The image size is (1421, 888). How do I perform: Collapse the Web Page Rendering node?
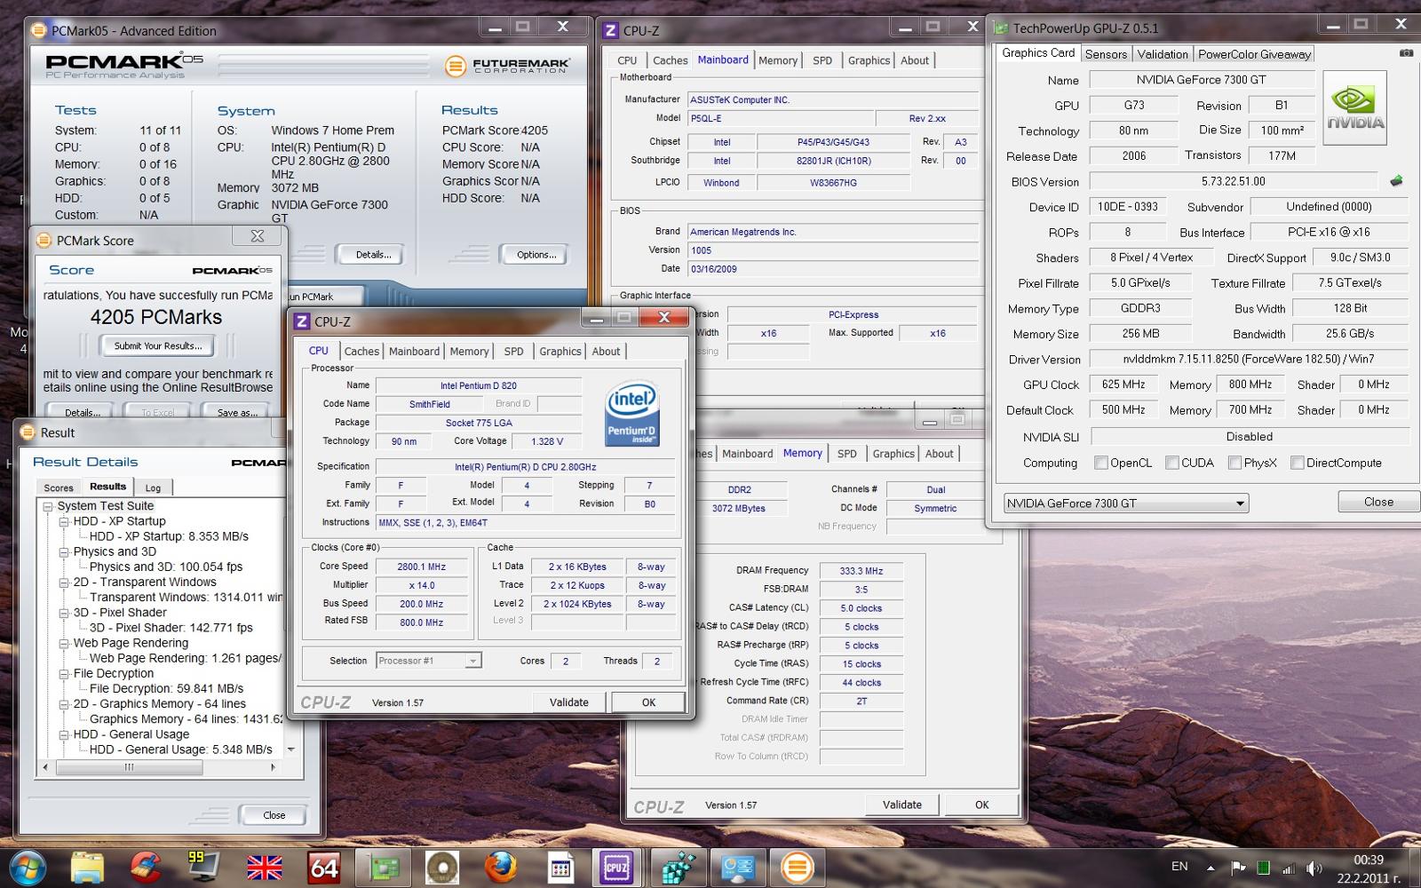64,643
